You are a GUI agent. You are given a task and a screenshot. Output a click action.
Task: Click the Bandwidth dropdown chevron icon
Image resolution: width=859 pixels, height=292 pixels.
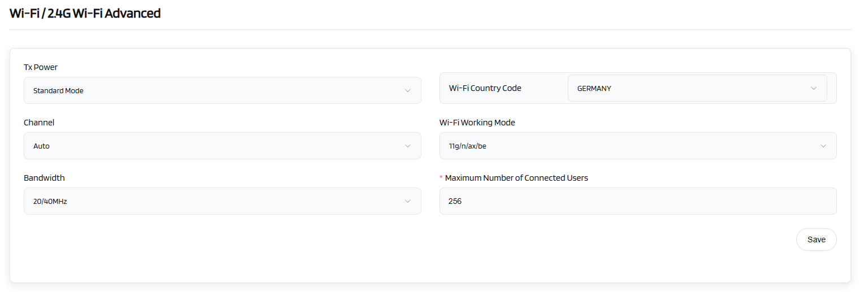pos(407,201)
